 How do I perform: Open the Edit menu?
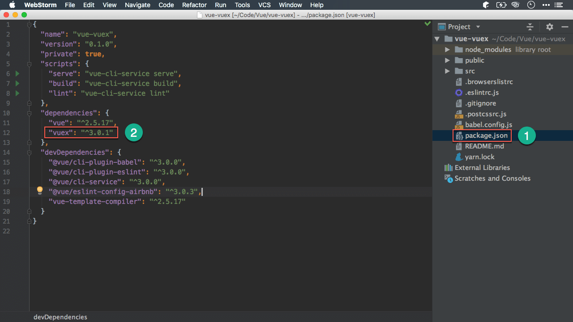[x=89, y=5]
